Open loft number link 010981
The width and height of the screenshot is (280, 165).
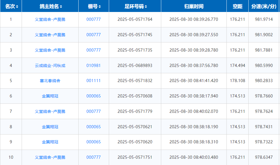click(x=93, y=66)
